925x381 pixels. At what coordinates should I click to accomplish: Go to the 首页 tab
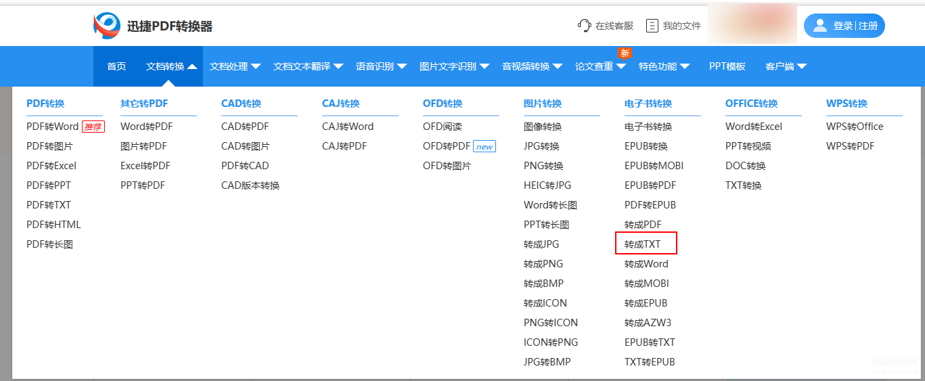tap(116, 66)
